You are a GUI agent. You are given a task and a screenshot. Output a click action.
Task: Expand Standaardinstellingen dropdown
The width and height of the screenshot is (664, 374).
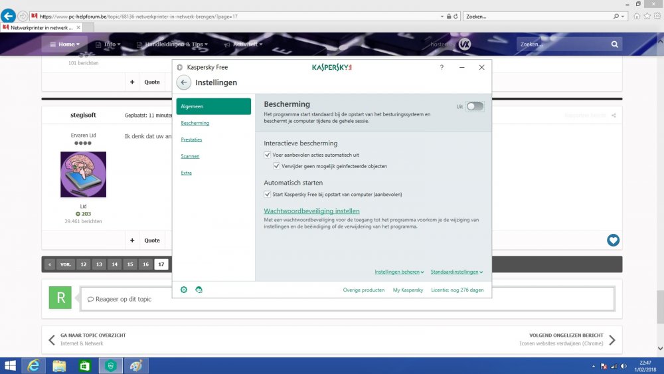coord(457,272)
